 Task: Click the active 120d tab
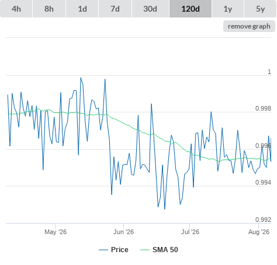click(191, 9)
